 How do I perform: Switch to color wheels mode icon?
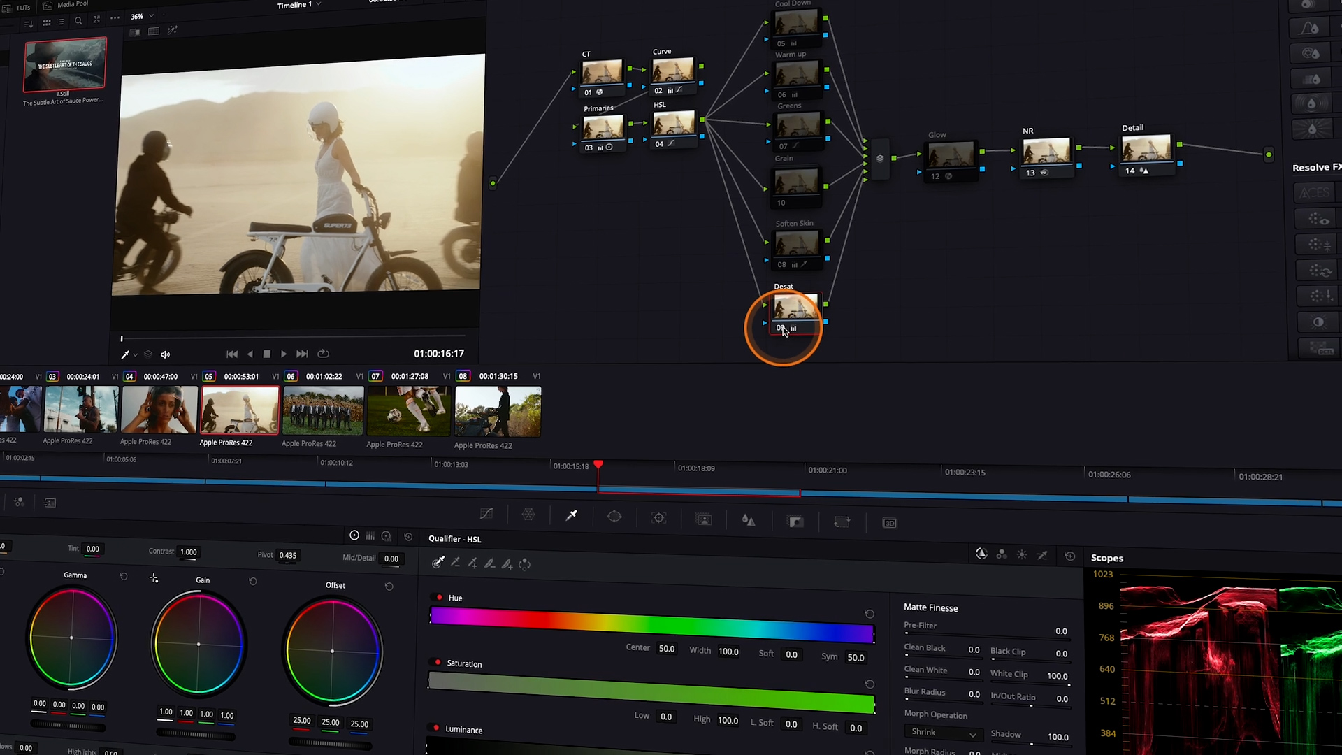pos(354,535)
